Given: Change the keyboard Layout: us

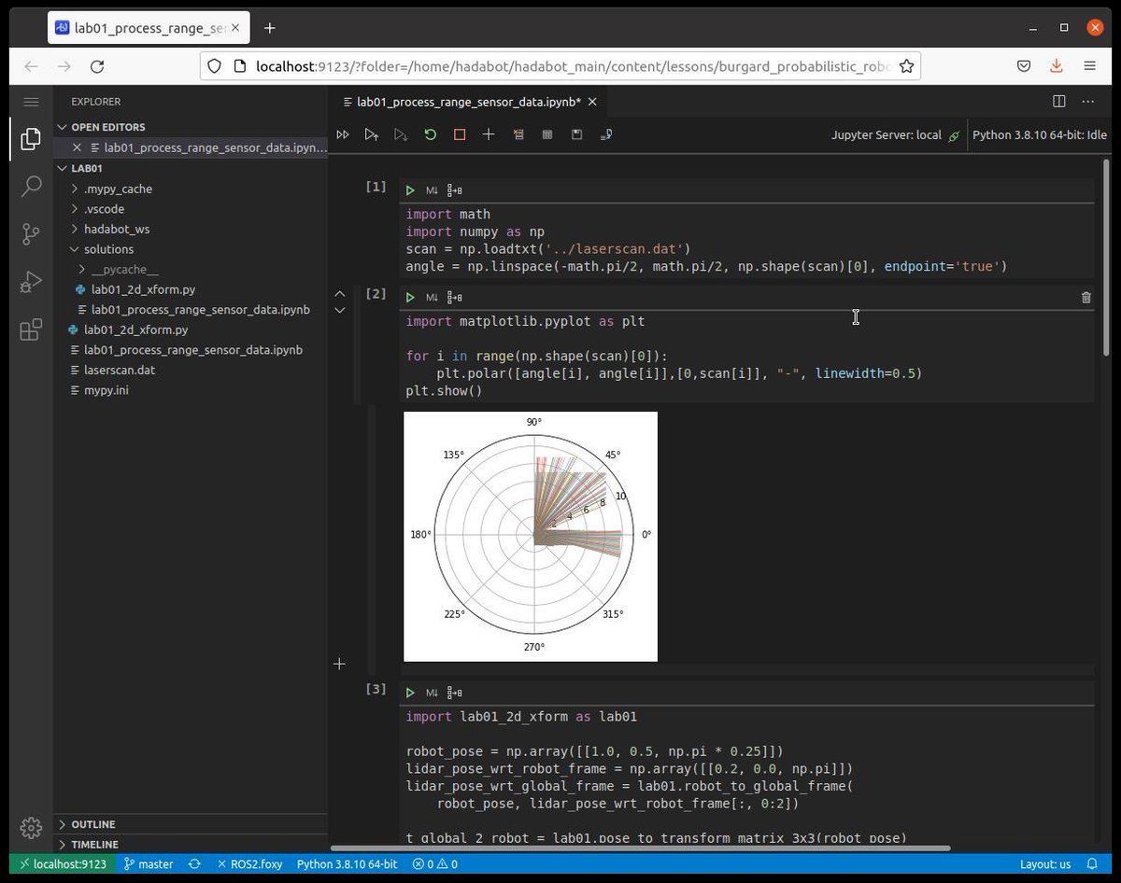Looking at the screenshot, I should [x=1045, y=864].
